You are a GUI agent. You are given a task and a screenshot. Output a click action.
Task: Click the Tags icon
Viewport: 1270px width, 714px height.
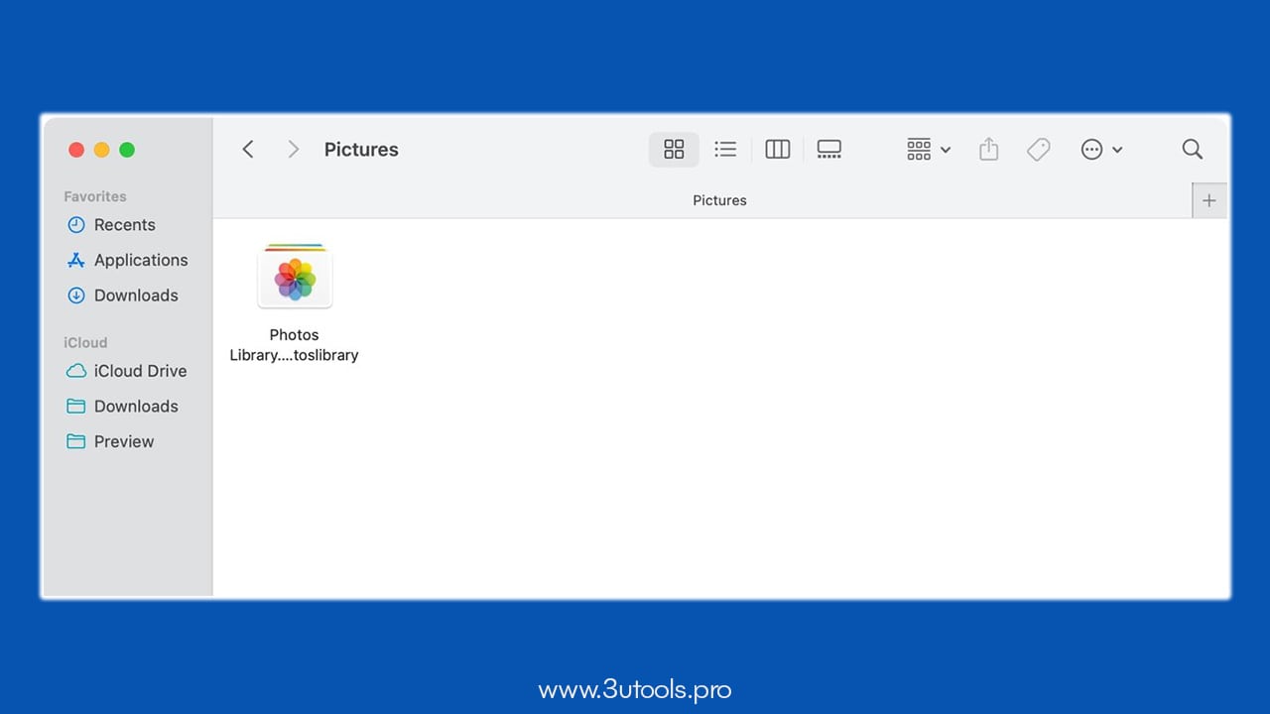pos(1038,149)
